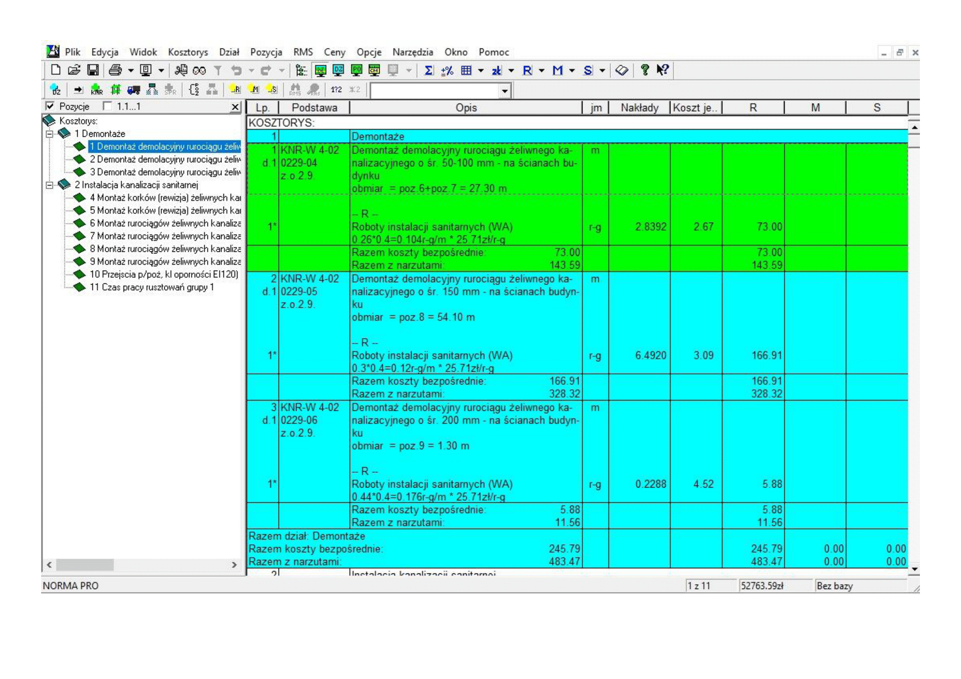Viewport: 961px width, 679px height.
Task: Open the Narzędzia menu
Action: (x=413, y=52)
